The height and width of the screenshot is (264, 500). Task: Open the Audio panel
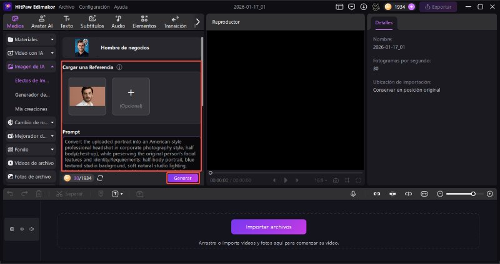click(x=118, y=22)
